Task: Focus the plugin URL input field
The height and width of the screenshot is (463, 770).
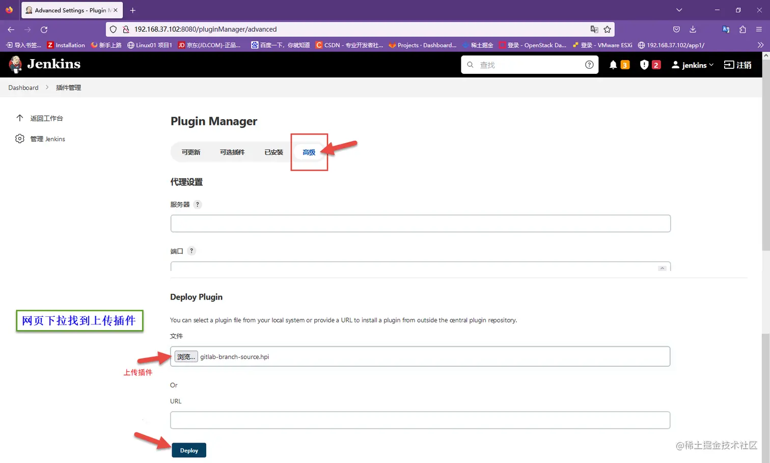Action: coord(420,420)
